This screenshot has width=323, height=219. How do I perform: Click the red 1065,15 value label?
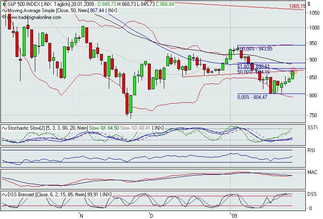[x=297, y=6]
